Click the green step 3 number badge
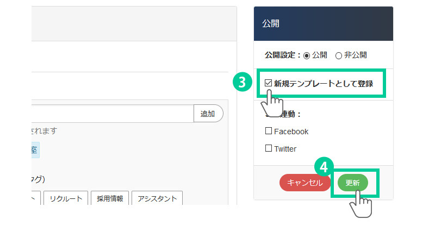This screenshot has width=435, height=225. pos(241,83)
